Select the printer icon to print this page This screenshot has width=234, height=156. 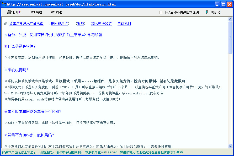9,12
